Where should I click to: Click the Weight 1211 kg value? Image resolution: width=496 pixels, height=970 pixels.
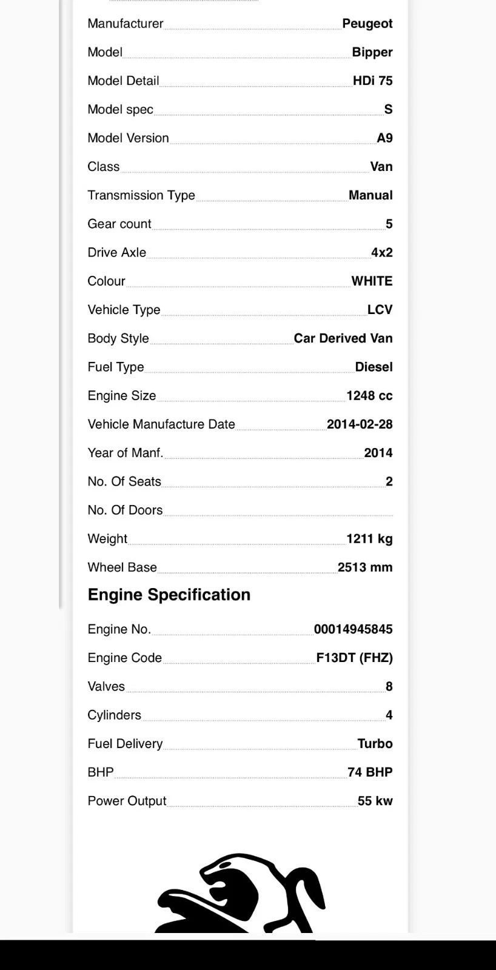click(x=370, y=539)
